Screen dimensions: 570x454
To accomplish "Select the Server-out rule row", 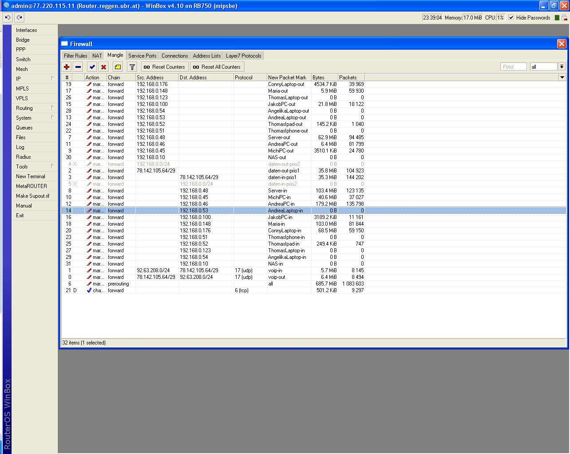I will point(314,137).
